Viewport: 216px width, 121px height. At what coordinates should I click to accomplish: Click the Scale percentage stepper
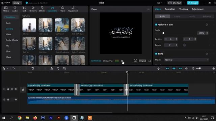coord(207,33)
